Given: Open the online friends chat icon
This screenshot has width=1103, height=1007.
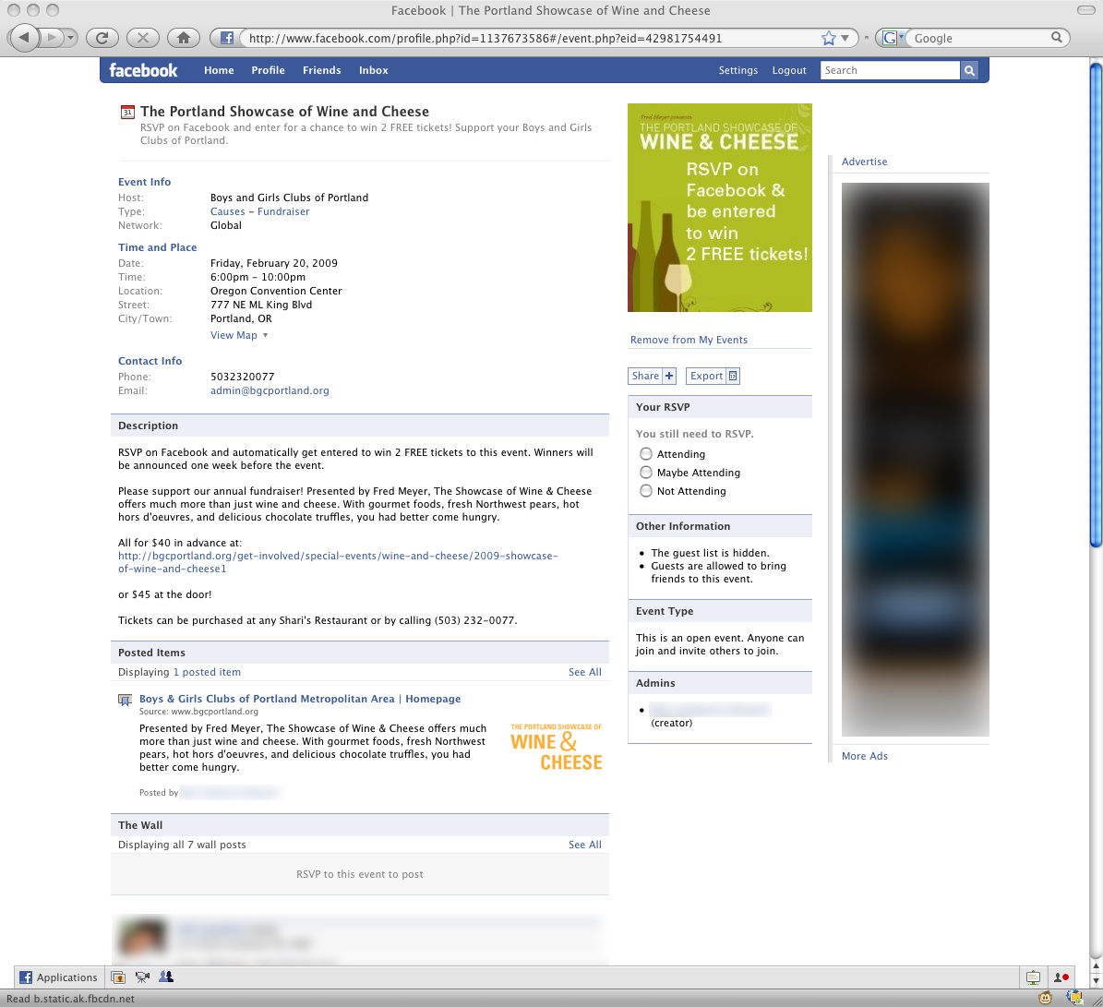Looking at the screenshot, I should click(1061, 977).
